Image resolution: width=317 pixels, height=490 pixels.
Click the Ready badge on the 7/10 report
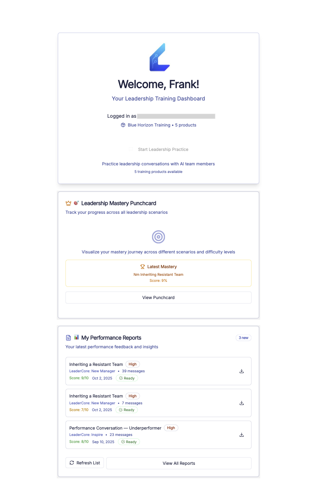[x=126, y=410]
